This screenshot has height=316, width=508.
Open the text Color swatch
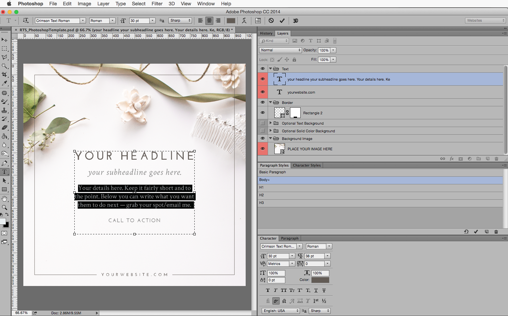320,280
